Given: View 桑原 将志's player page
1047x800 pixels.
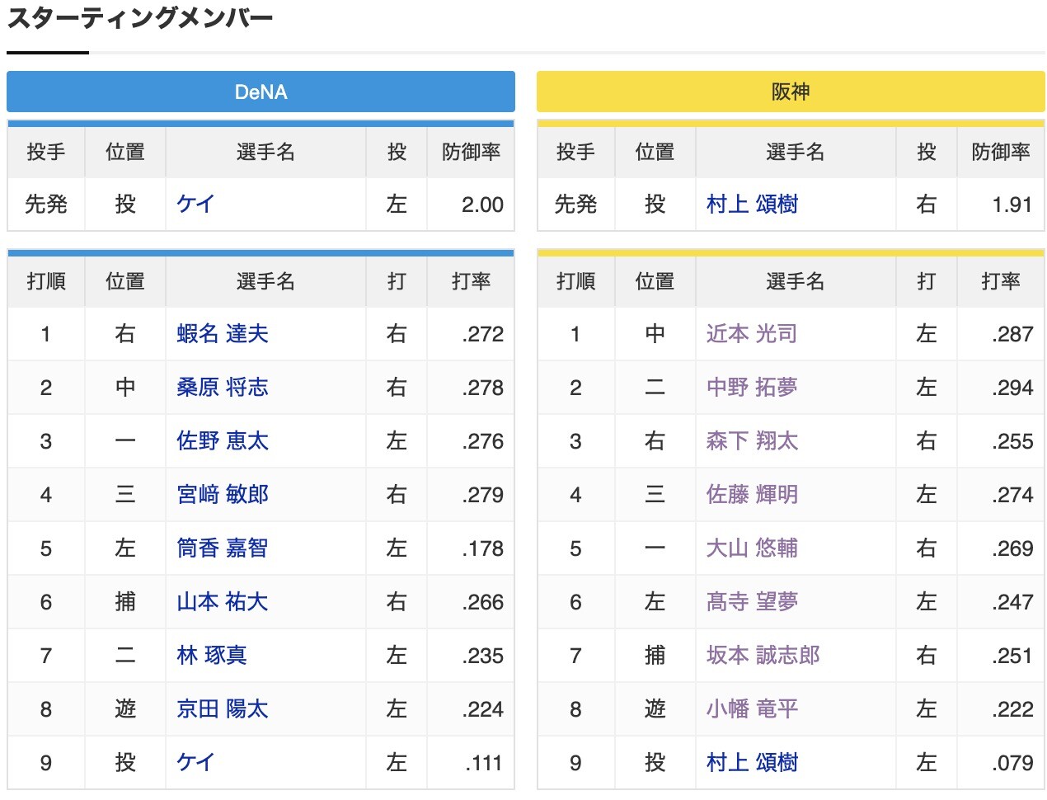Looking at the screenshot, I should [x=223, y=388].
